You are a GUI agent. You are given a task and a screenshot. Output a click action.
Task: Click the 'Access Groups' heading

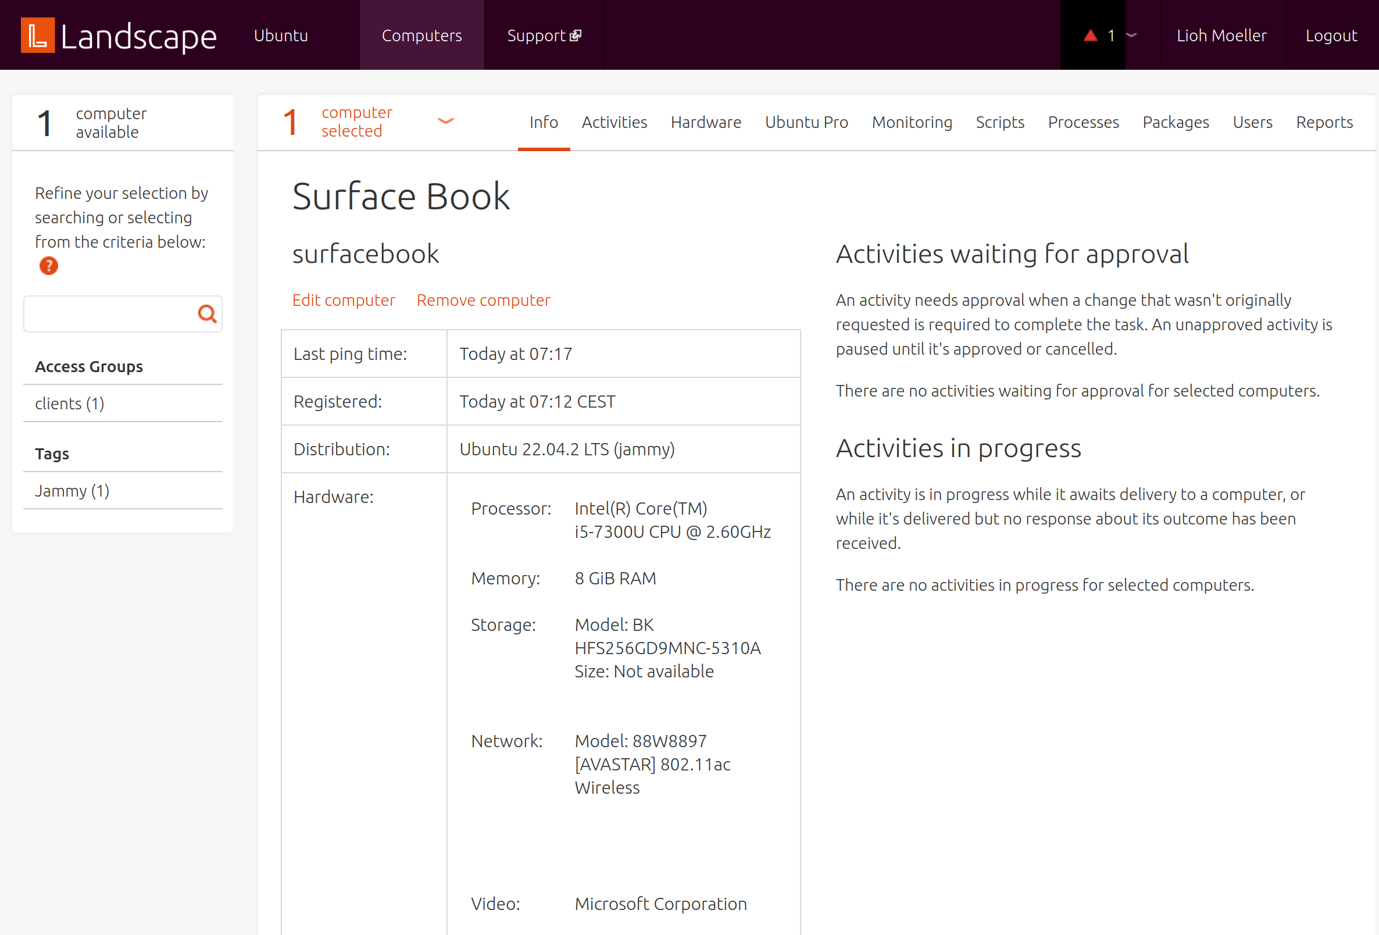click(89, 366)
